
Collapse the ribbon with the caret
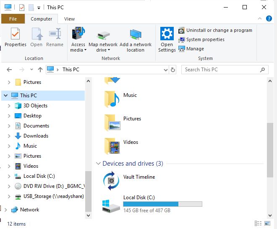(x=260, y=18)
